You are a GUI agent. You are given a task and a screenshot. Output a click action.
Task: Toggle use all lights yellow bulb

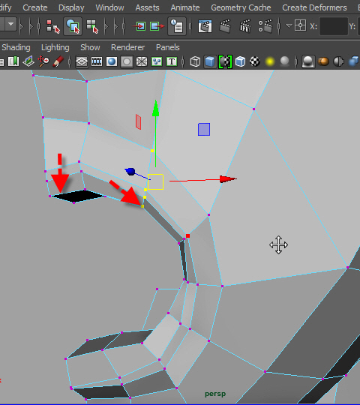tap(269, 61)
